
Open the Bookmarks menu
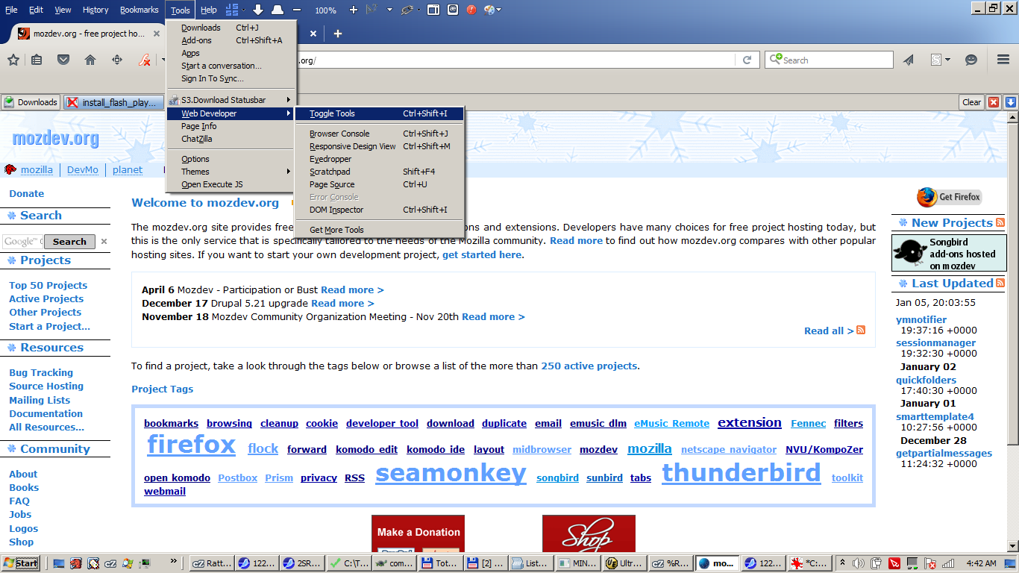(x=139, y=10)
